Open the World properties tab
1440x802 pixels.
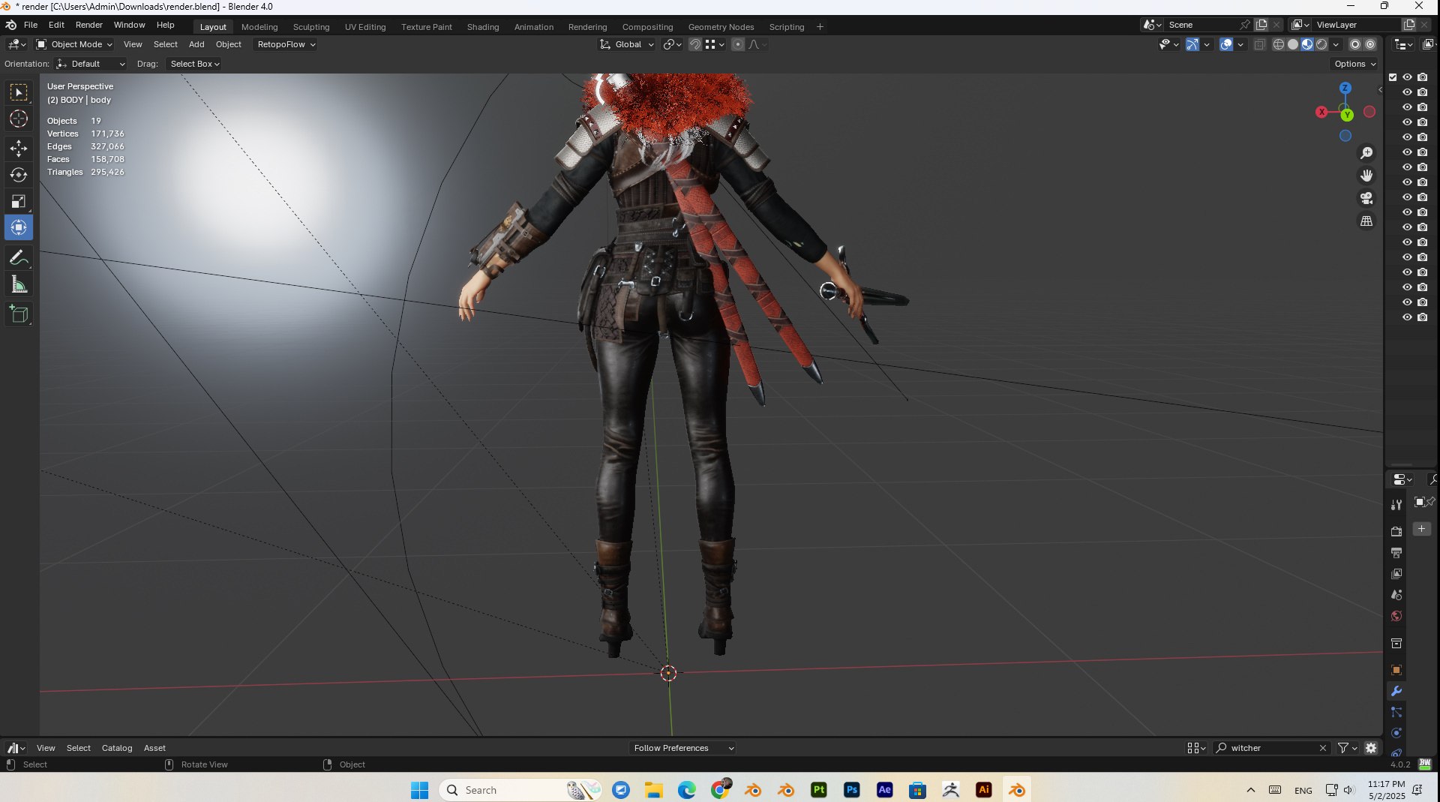1396,616
